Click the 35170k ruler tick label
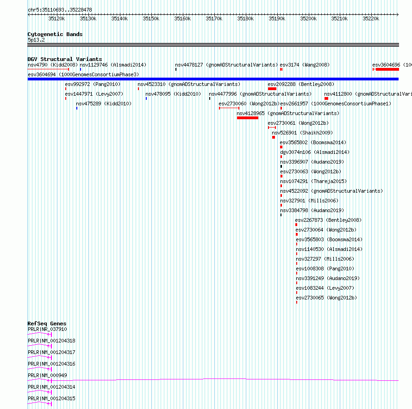Viewport: 412px width, 409px height. pos(214,18)
